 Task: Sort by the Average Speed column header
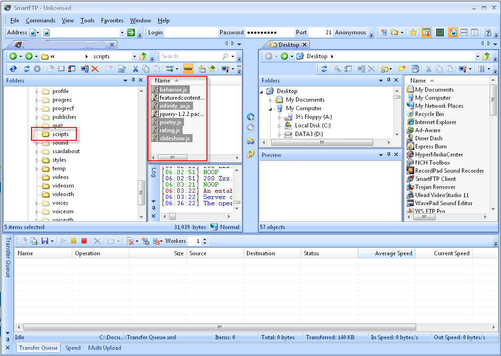click(x=386, y=253)
